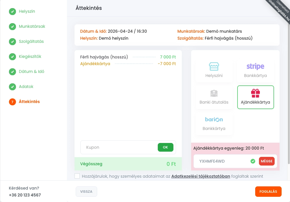Tick the data privacy consent checkbox
The height and width of the screenshot is (202, 290).
(x=77, y=176)
